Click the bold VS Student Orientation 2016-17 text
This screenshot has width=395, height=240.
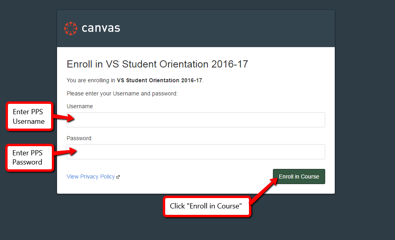(160, 80)
